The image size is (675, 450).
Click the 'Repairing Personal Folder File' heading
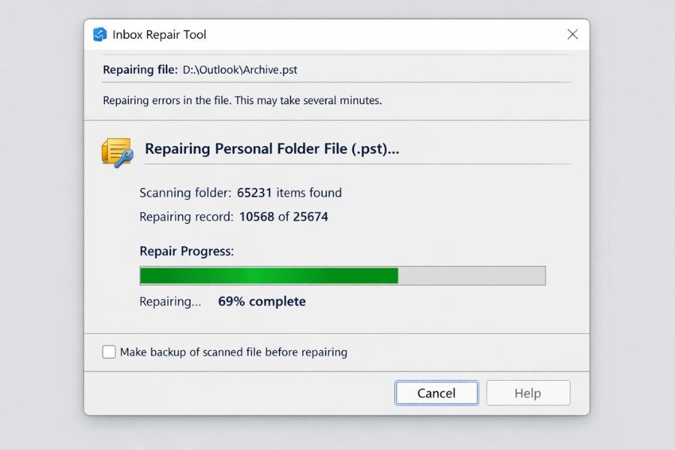271,148
